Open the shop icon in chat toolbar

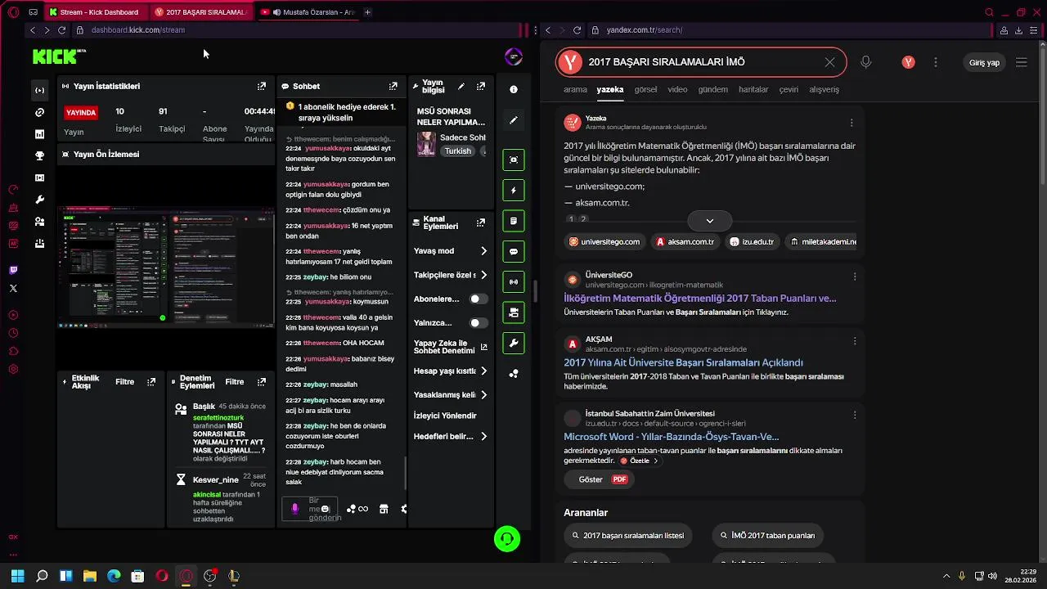(383, 509)
